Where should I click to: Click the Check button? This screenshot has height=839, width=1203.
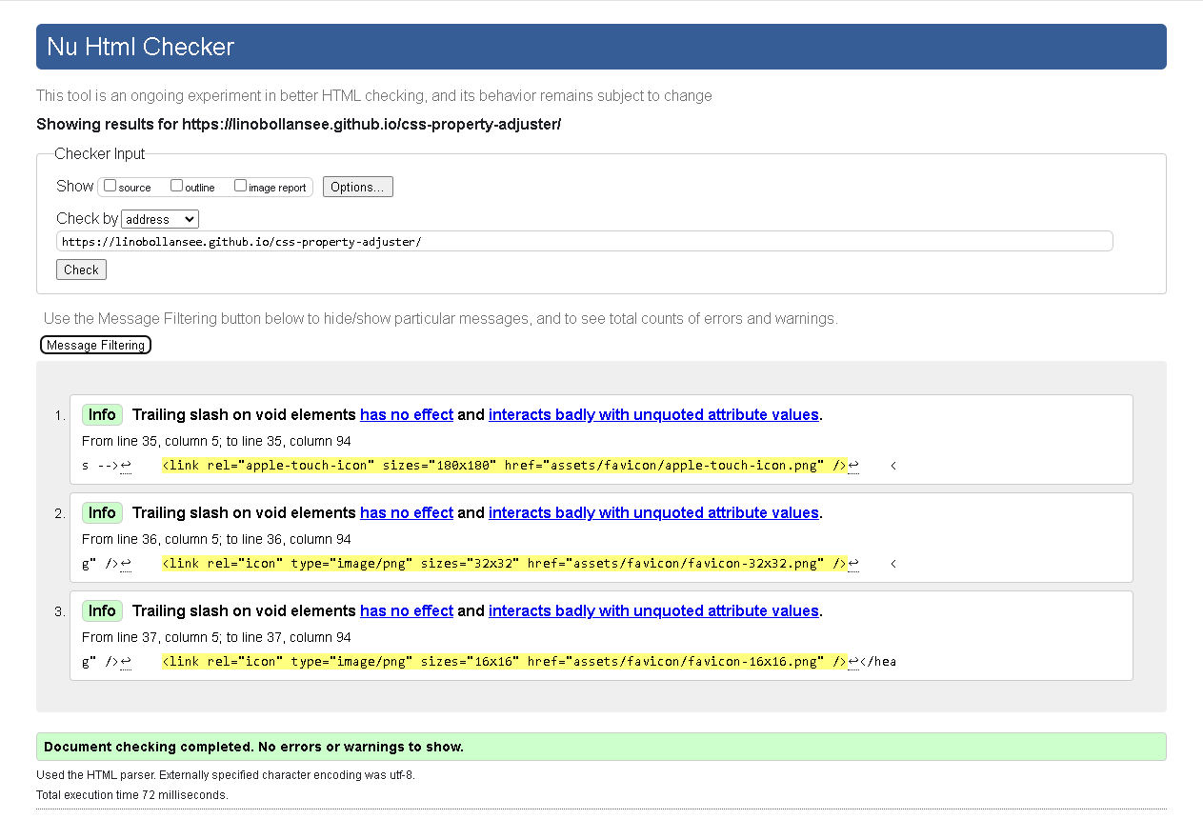click(81, 269)
